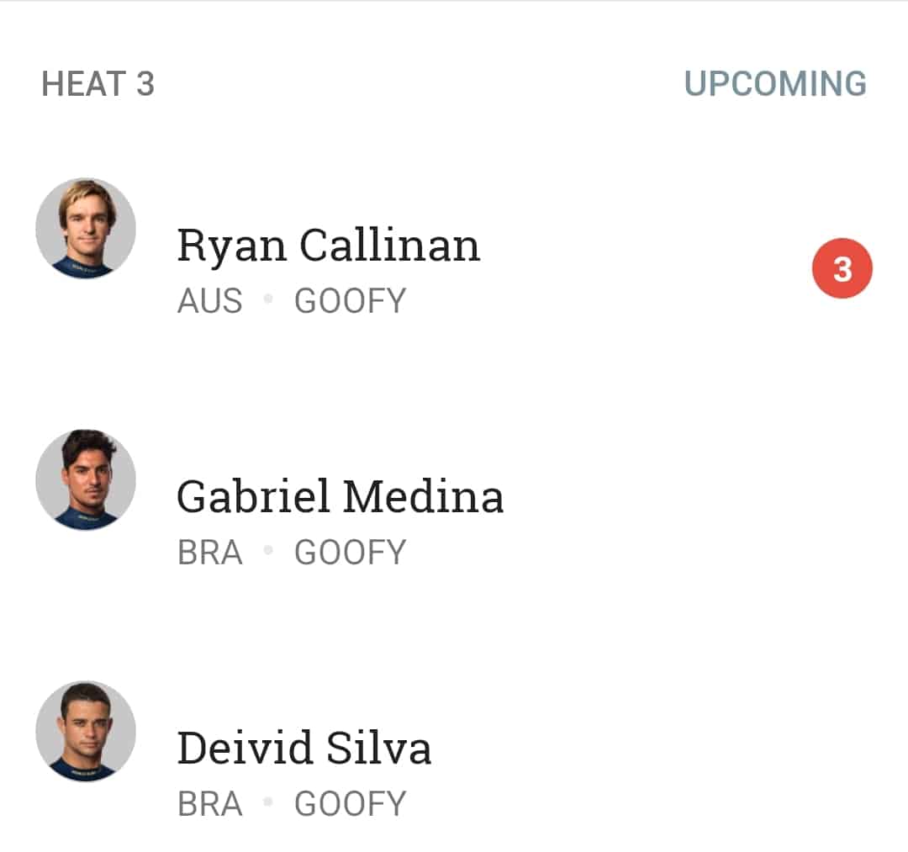The width and height of the screenshot is (908, 852).
Task: Select GOOFY stance under Gabriel Medina
Action: (351, 553)
